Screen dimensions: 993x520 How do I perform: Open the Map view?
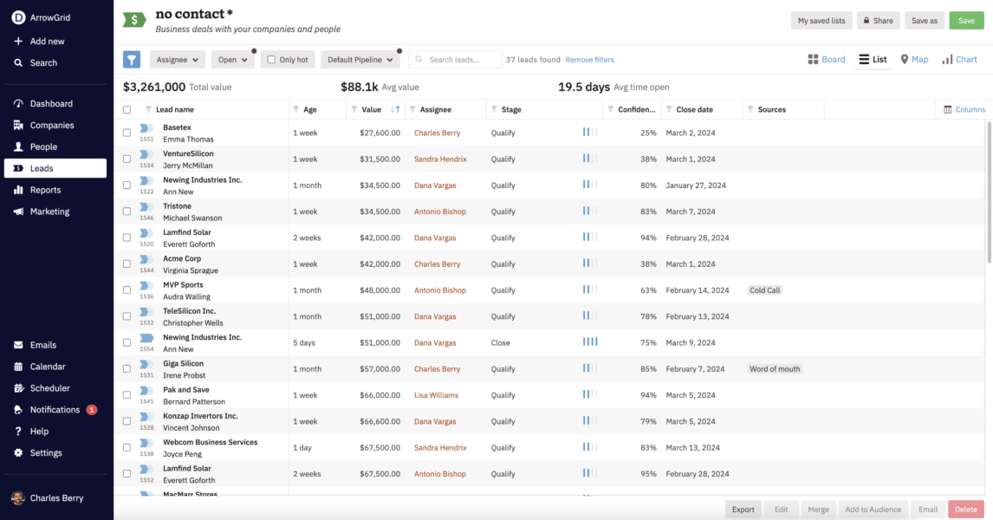(x=914, y=59)
